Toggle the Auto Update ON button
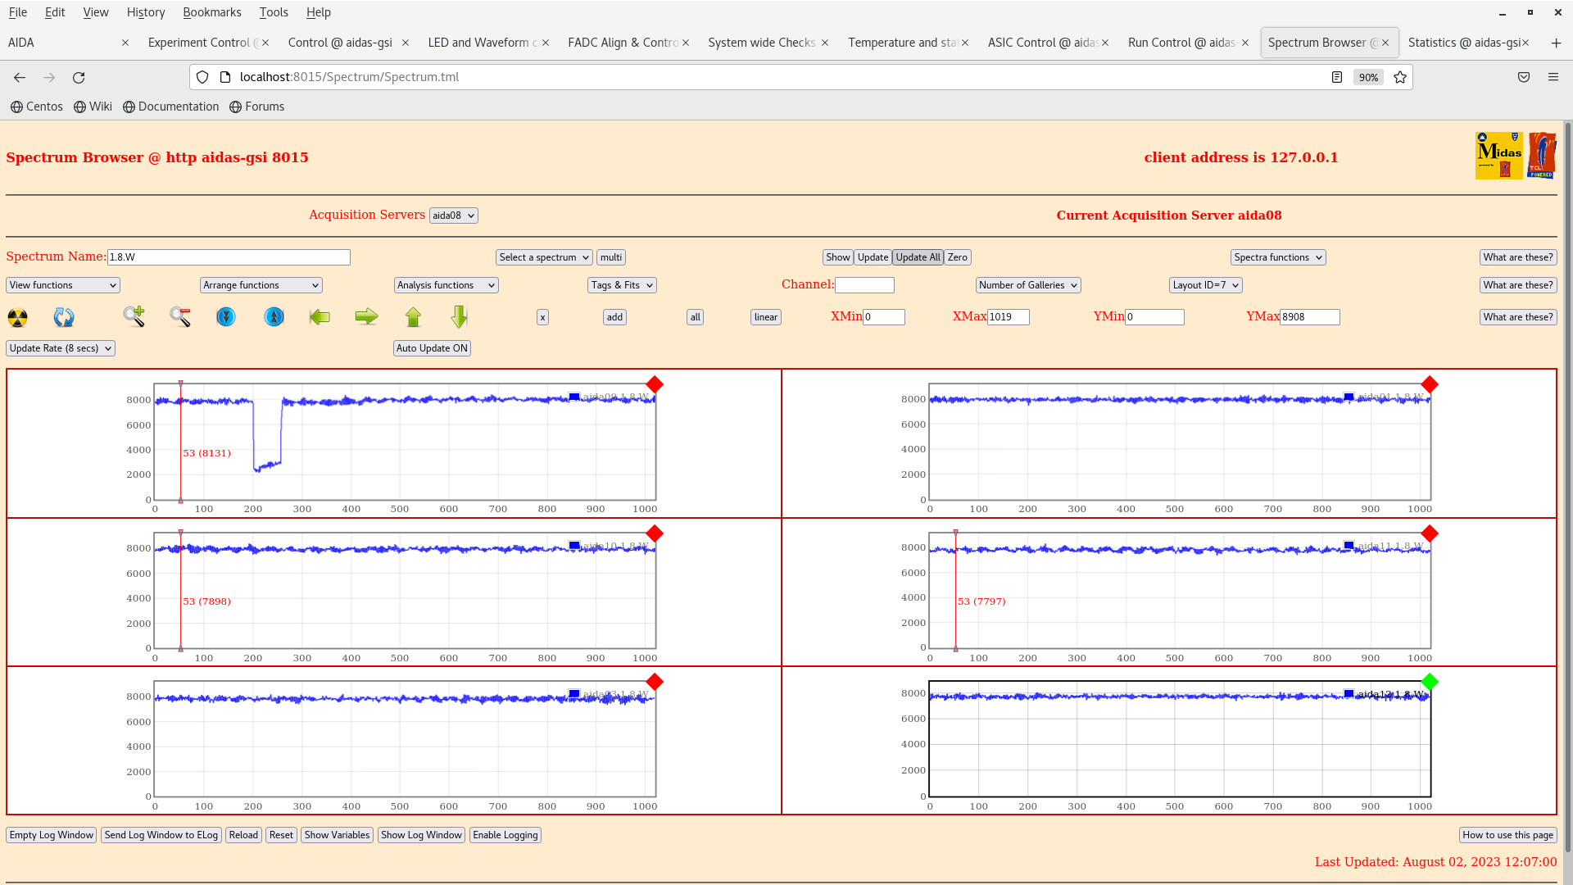The height and width of the screenshot is (885, 1573). (432, 348)
